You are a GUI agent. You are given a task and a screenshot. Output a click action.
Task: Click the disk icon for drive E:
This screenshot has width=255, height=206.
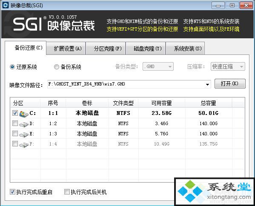(x=24, y=134)
